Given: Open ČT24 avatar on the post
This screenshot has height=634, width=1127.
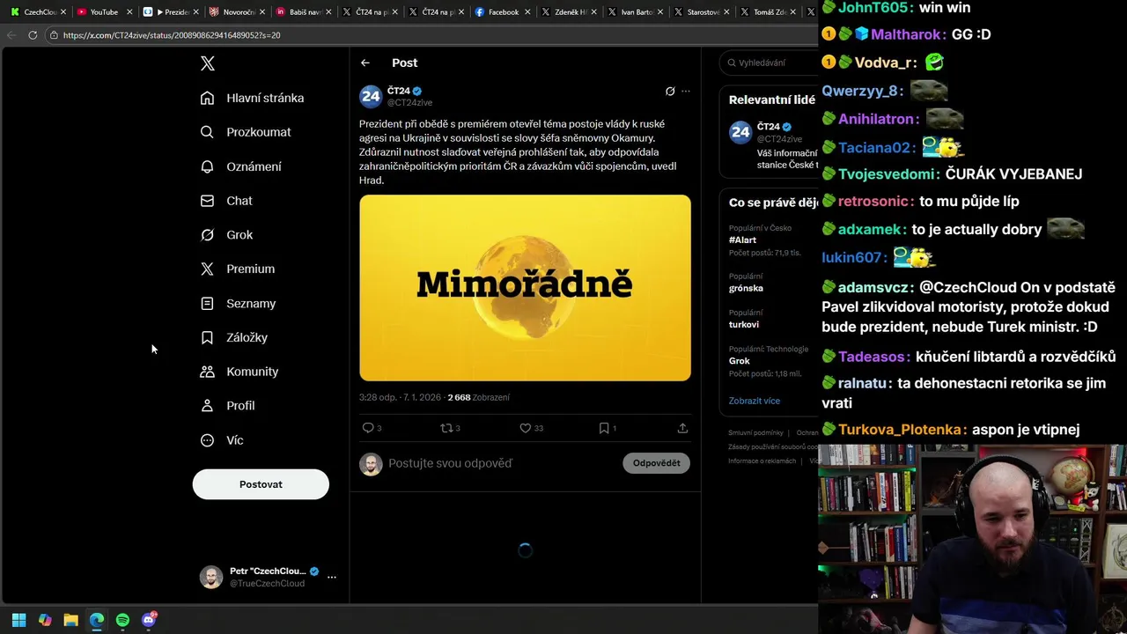Looking at the screenshot, I should pyautogui.click(x=371, y=96).
